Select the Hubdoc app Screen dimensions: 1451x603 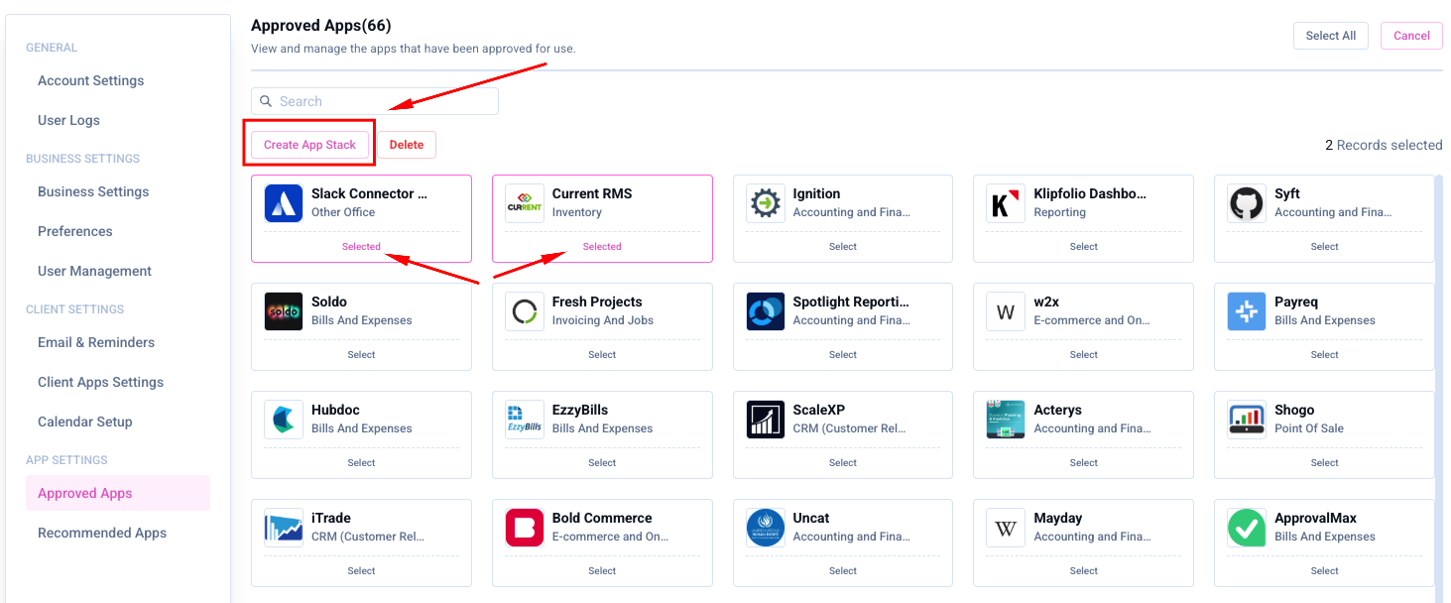pyautogui.click(x=361, y=463)
